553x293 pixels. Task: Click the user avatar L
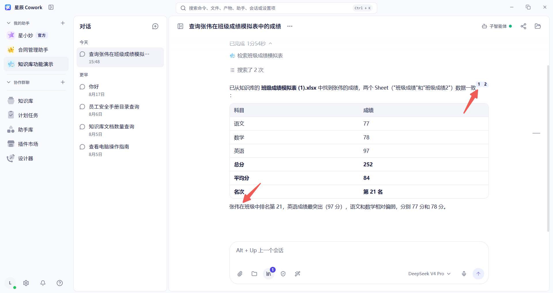coord(10,283)
